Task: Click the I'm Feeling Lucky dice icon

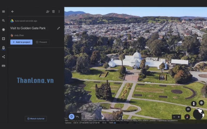Action: tap(3, 39)
